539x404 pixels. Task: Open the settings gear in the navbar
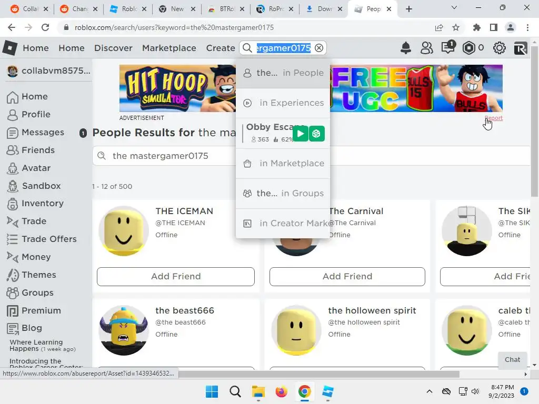[x=499, y=48]
